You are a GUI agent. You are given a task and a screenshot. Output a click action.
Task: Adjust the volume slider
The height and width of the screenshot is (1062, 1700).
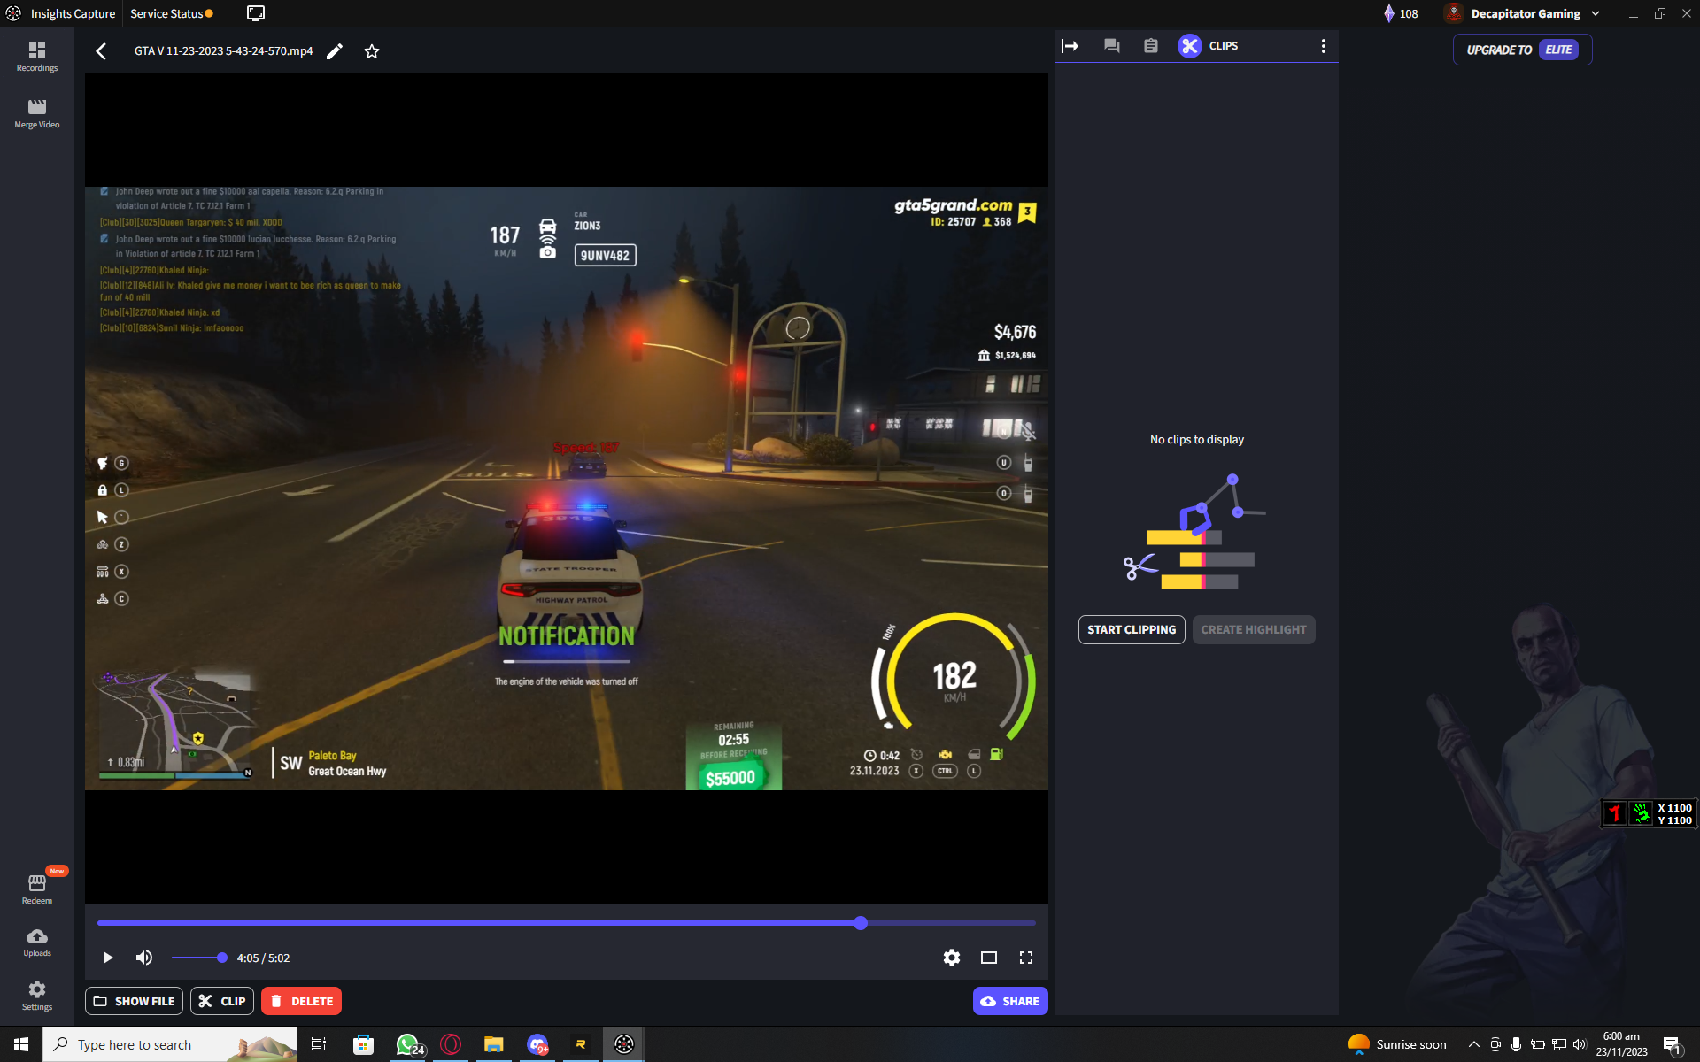coord(198,958)
